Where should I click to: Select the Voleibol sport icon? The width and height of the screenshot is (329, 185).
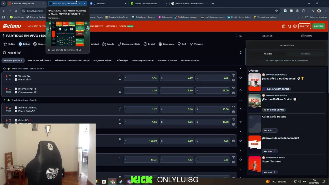95,44
